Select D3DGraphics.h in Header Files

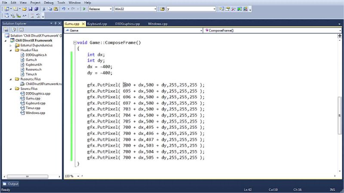click(x=36, y=55)
